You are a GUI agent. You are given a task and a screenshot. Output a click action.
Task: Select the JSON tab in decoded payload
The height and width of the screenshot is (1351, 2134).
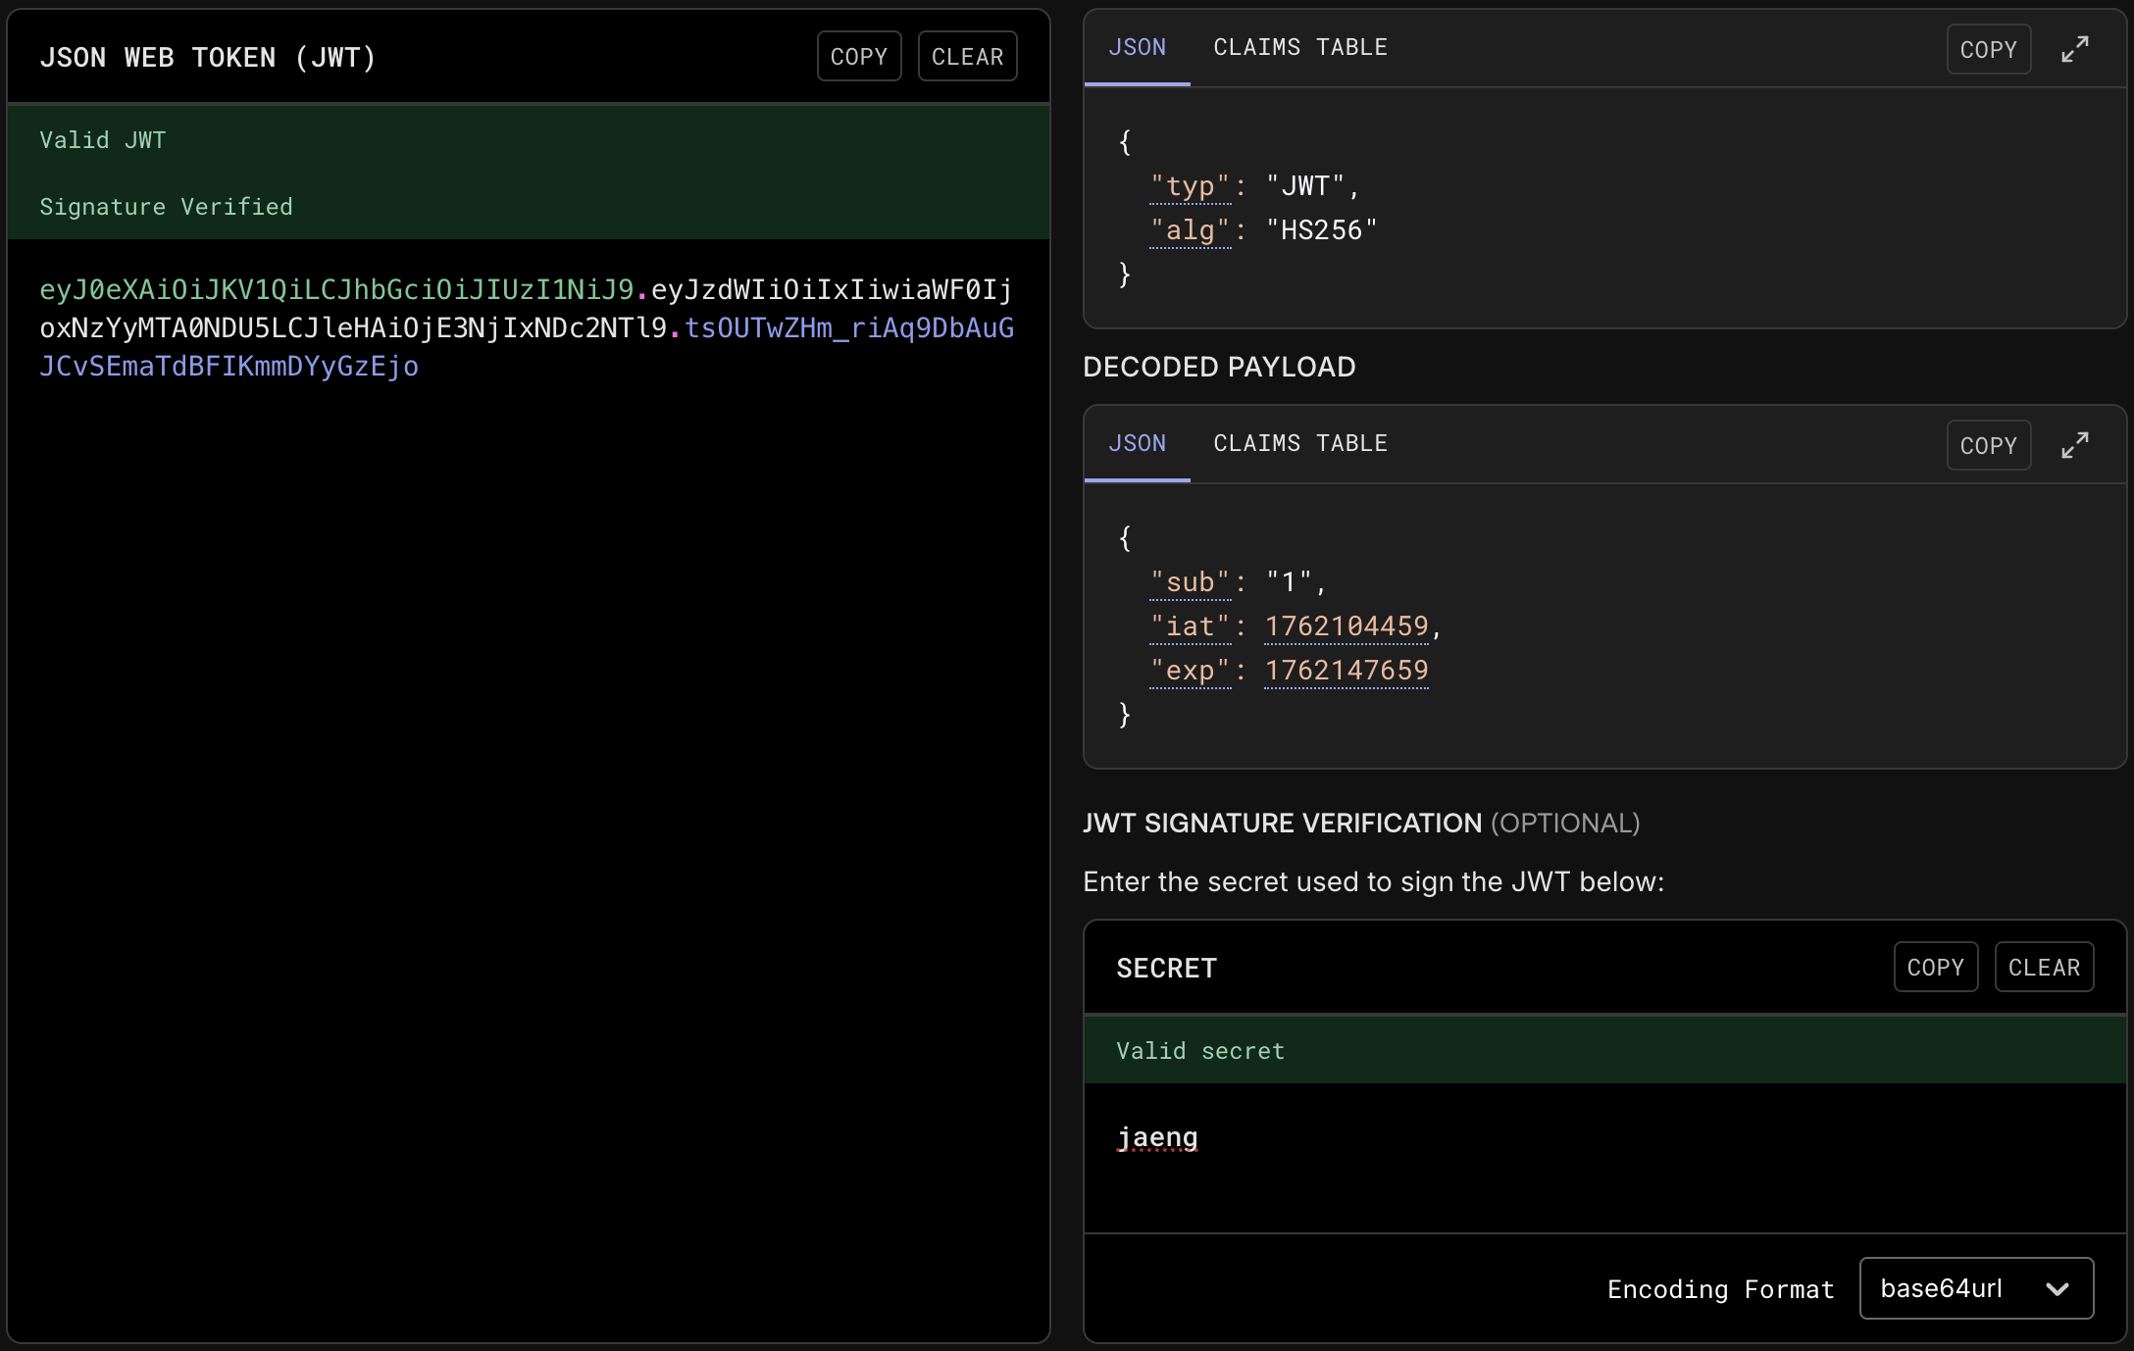point(1137,443)
